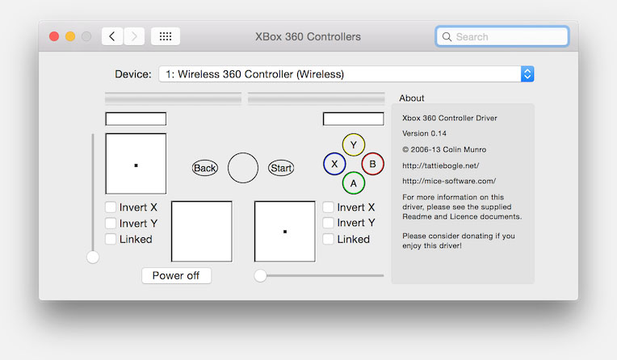Enable left stick Invert Y checkbox
This screenshot has height=360, width=617.
(111, 223)
